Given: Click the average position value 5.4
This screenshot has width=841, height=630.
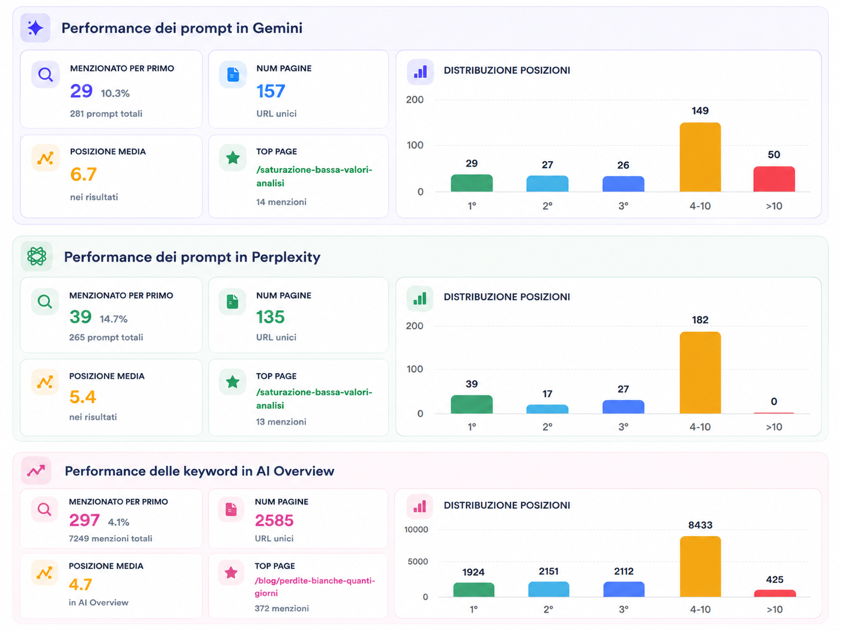Looking at the screenshot, I should point(82,397).
